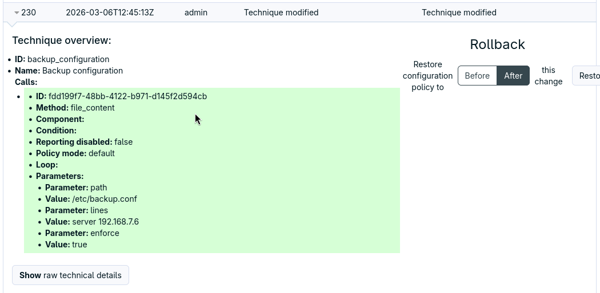
Task: Show raw technical details
Action: [70, 275]
